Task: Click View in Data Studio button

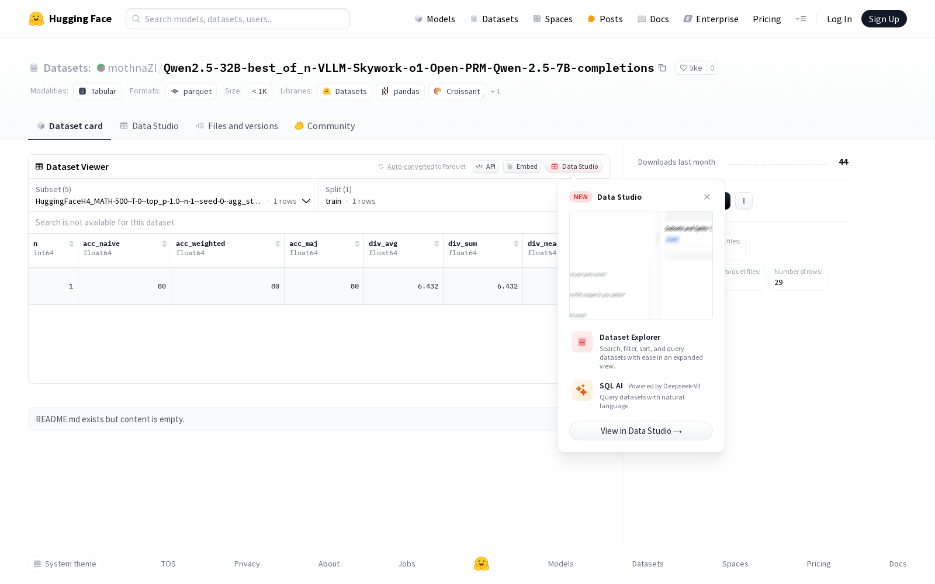Action: [641, 431]
